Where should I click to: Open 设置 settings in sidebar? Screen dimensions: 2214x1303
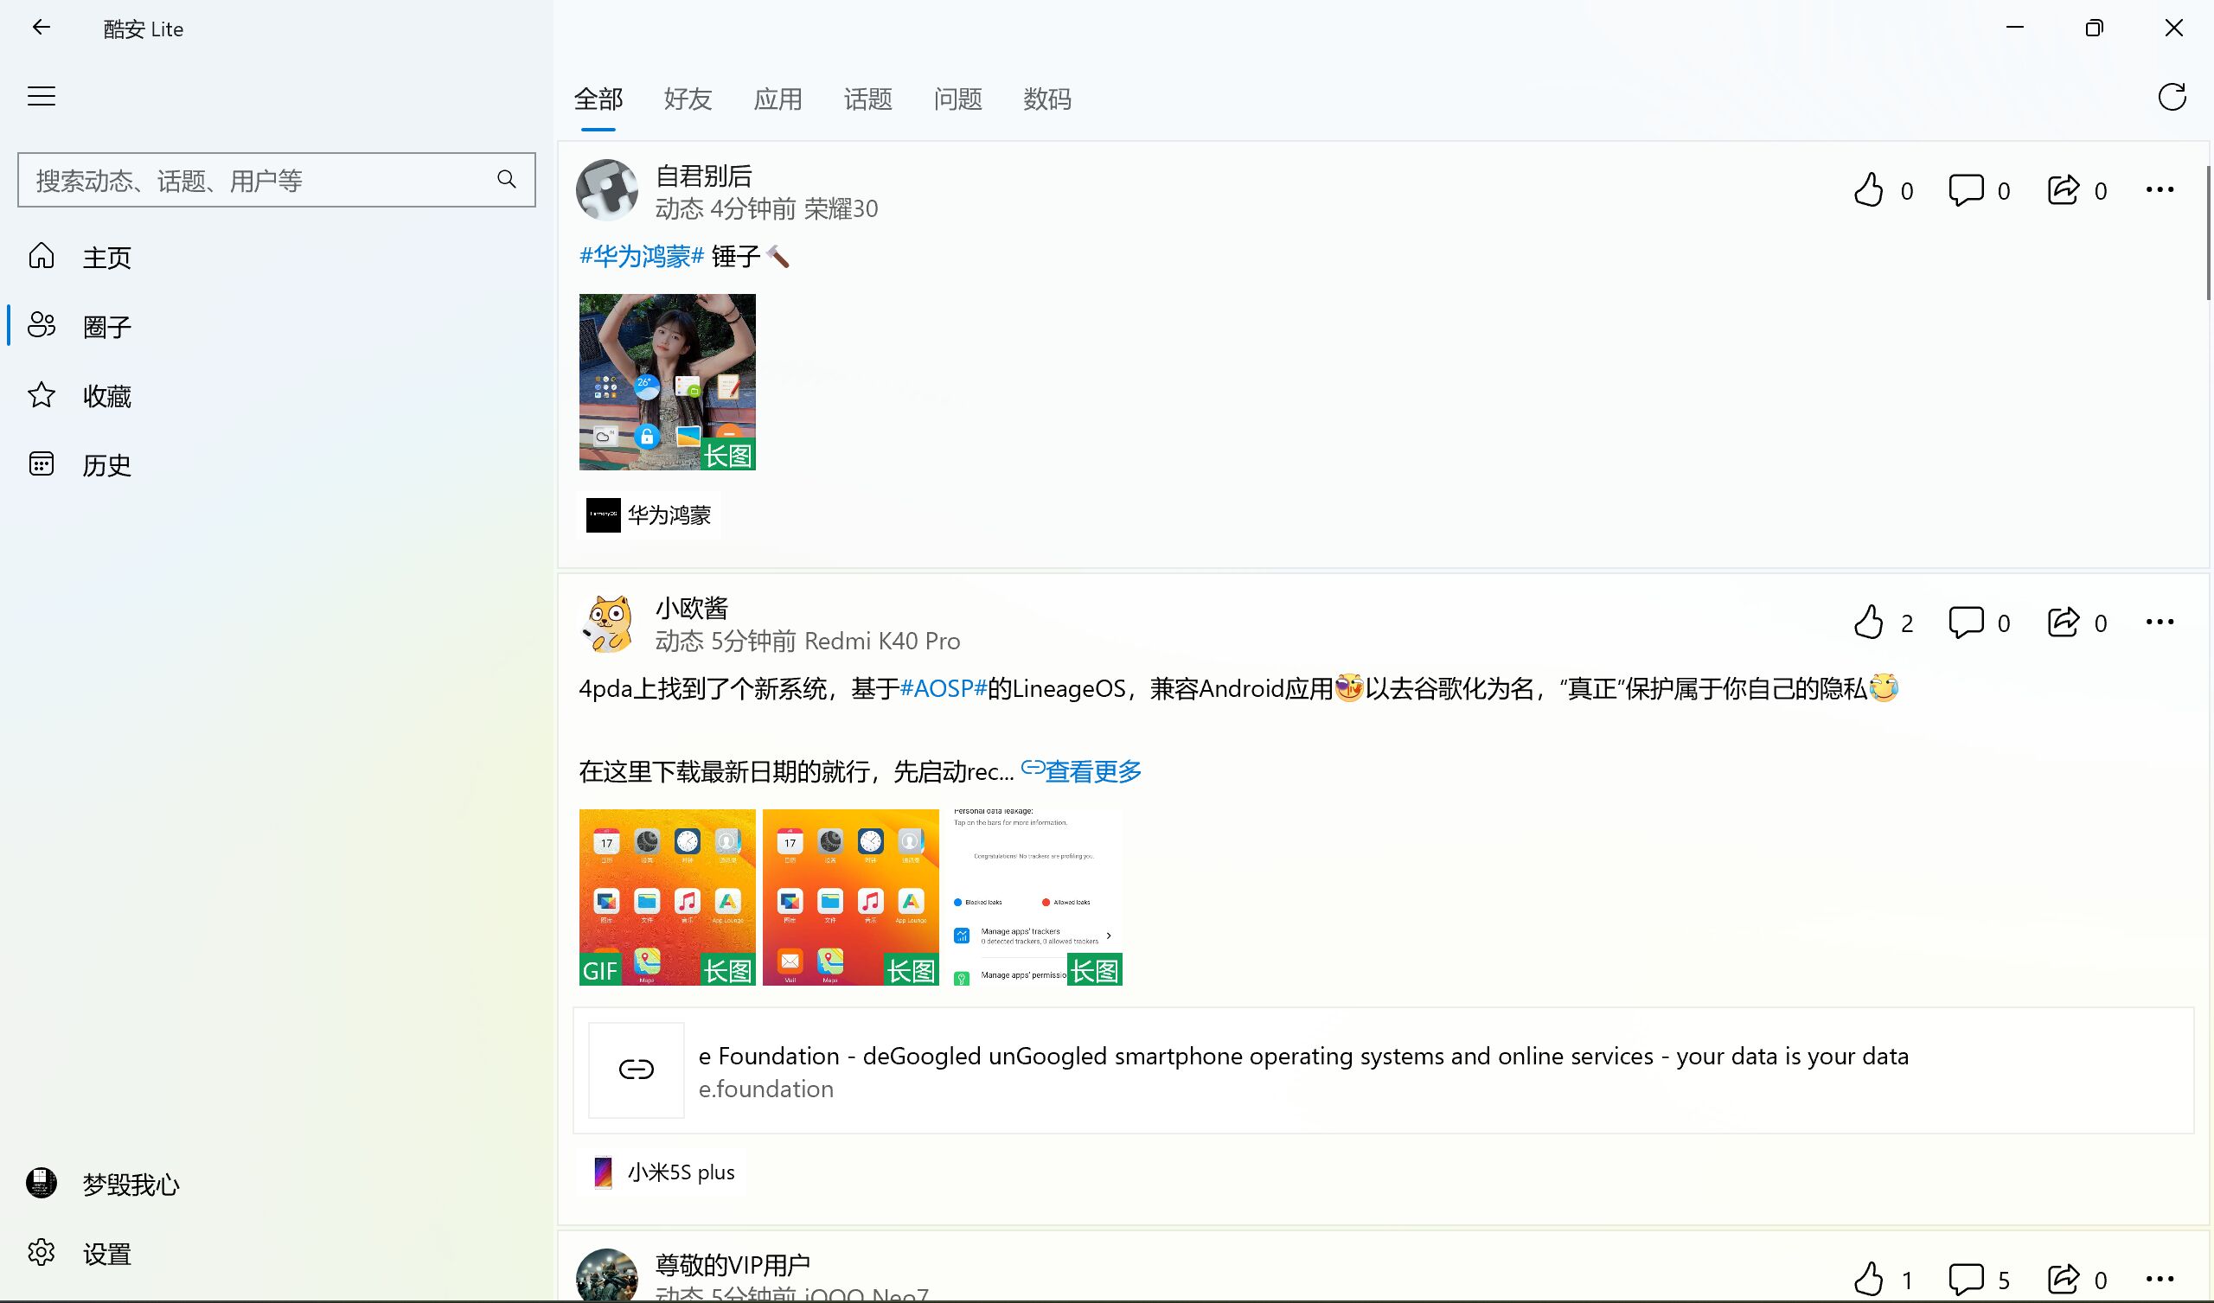click(x=277, y=1253)
